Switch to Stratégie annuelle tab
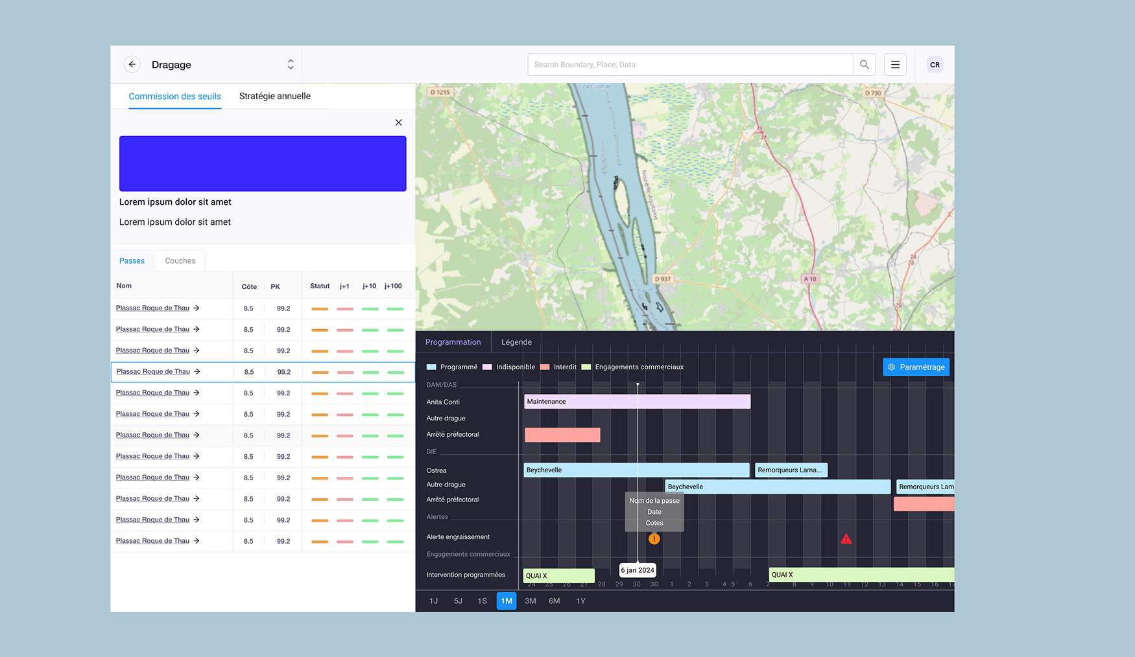The image size is (1135, 657). coord(274,96)
